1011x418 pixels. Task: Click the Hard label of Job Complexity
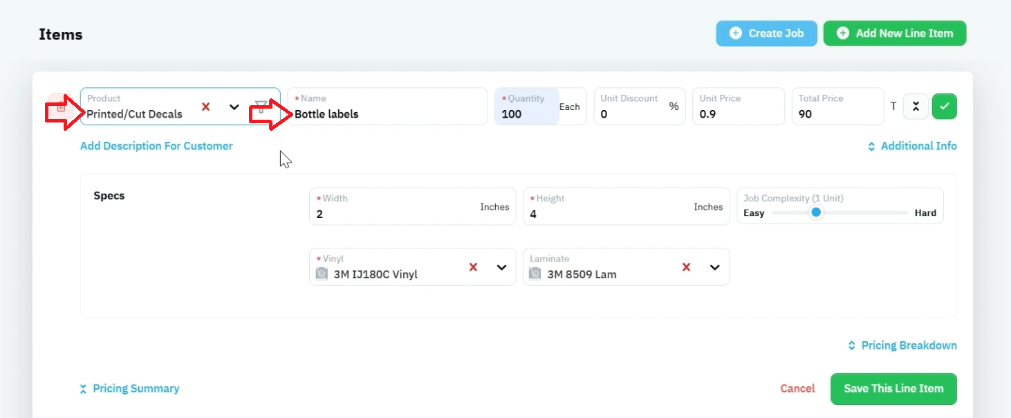coord(925,213)
